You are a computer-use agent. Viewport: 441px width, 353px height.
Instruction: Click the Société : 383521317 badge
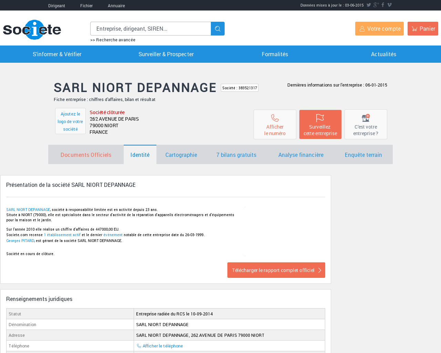(x=239, y=88)
